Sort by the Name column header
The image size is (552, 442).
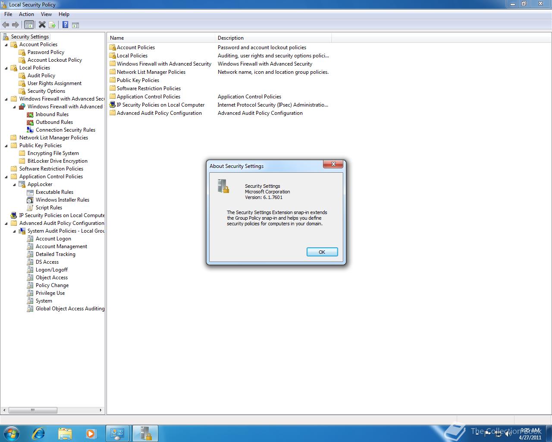161,38
